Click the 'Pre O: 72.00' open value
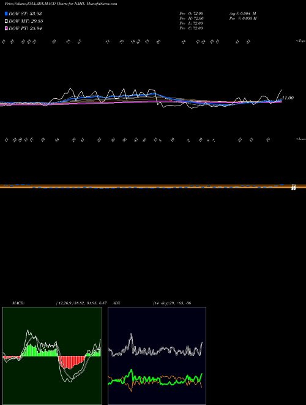 click(192, 13)
